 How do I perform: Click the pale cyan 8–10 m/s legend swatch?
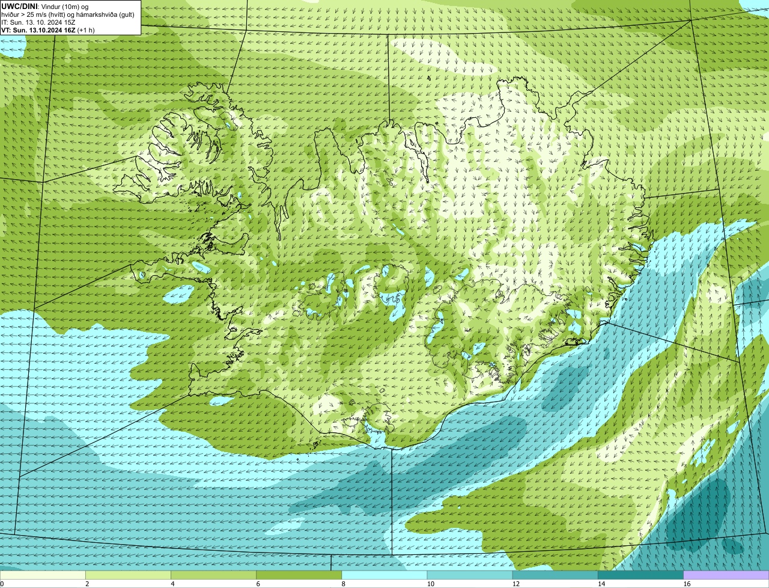[384, 575]
